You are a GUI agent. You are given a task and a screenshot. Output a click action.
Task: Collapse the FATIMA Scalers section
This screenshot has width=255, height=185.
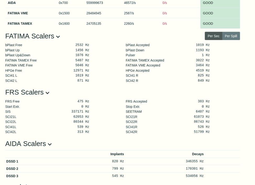(x=58, y=37)
